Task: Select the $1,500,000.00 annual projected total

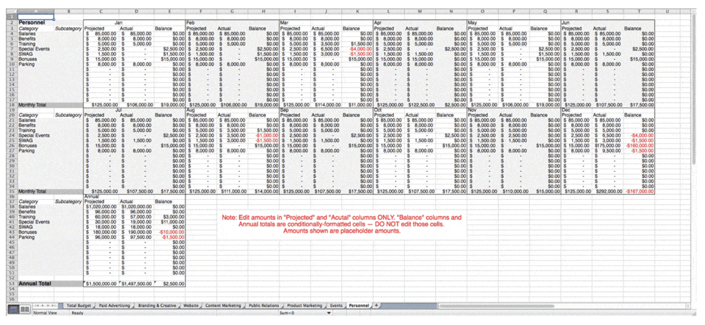Action: click(101, 283)
